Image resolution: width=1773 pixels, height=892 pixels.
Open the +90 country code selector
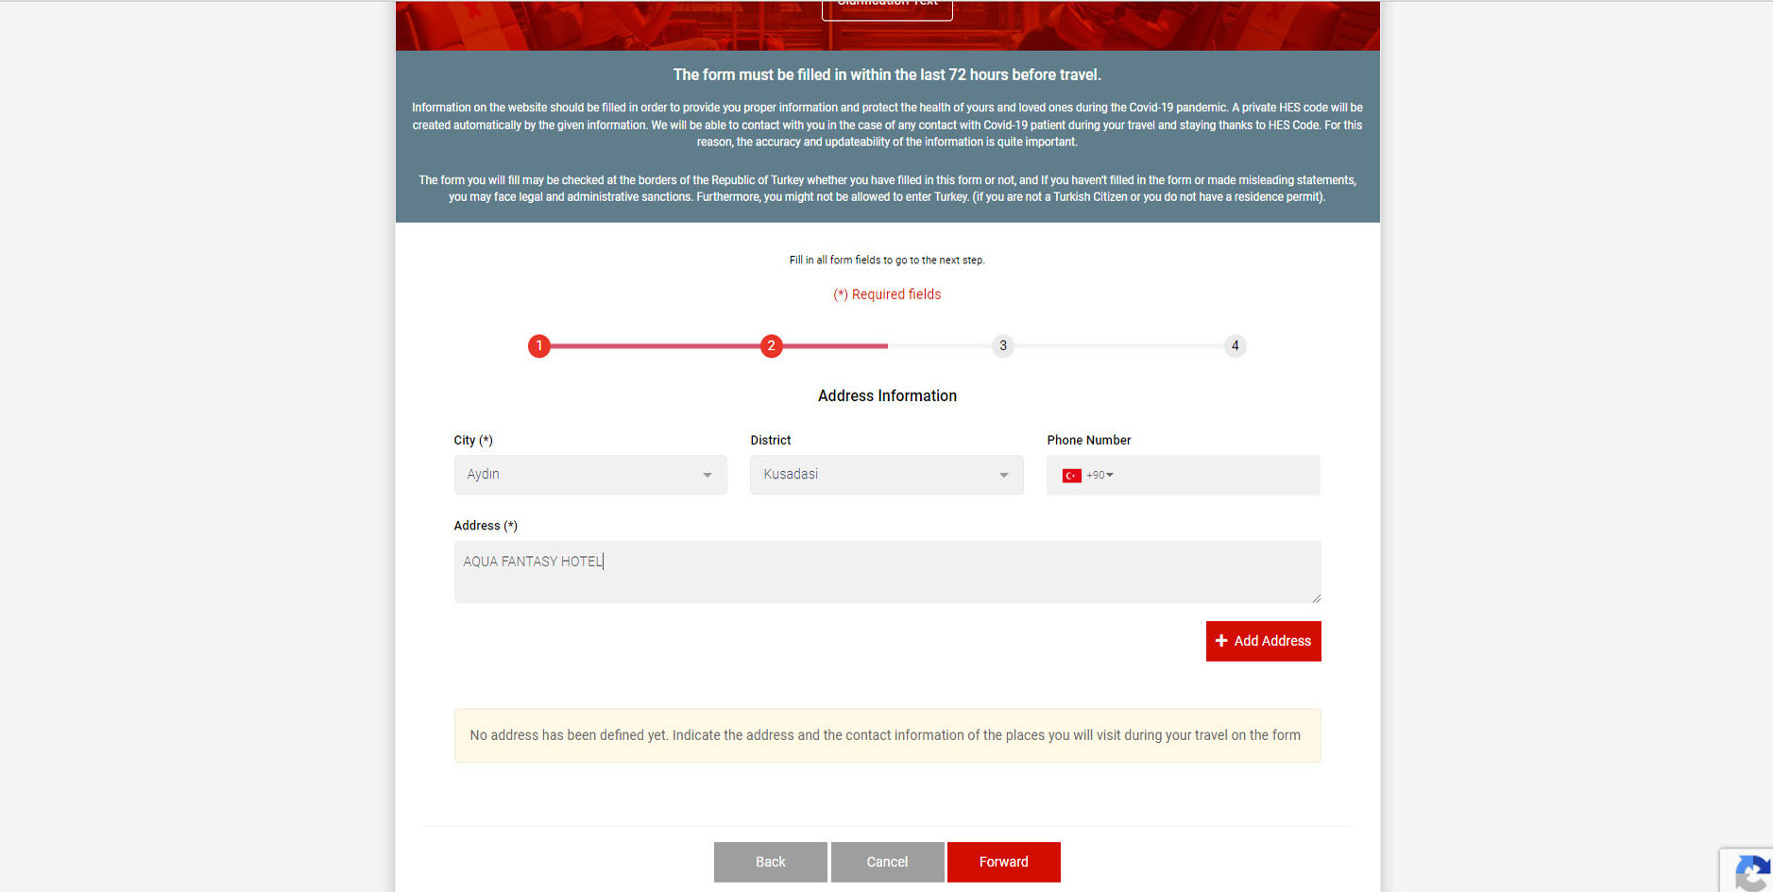coord(1100,476)
